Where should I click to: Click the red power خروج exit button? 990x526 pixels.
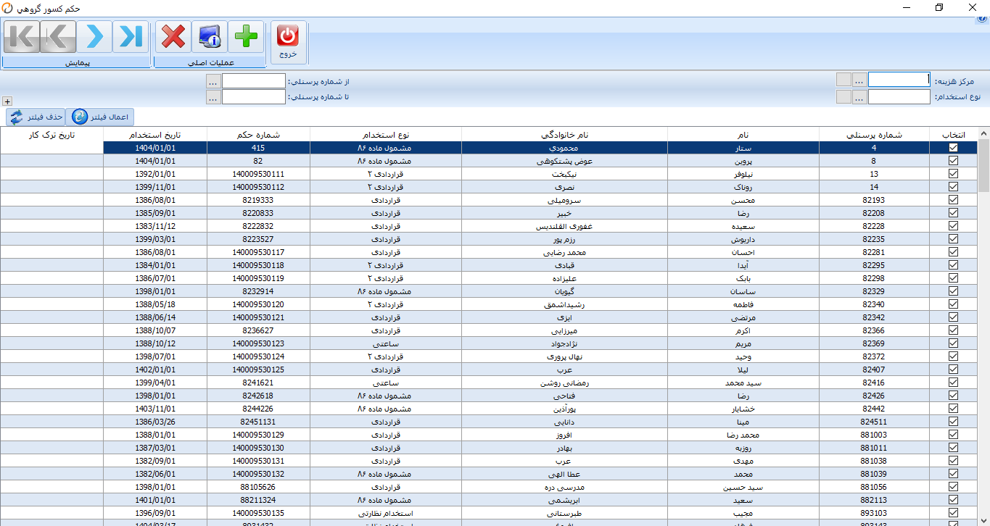click(x=289, y=43)
